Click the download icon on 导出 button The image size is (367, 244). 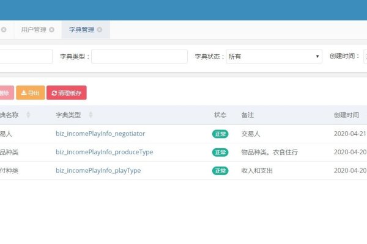(24, 93)
